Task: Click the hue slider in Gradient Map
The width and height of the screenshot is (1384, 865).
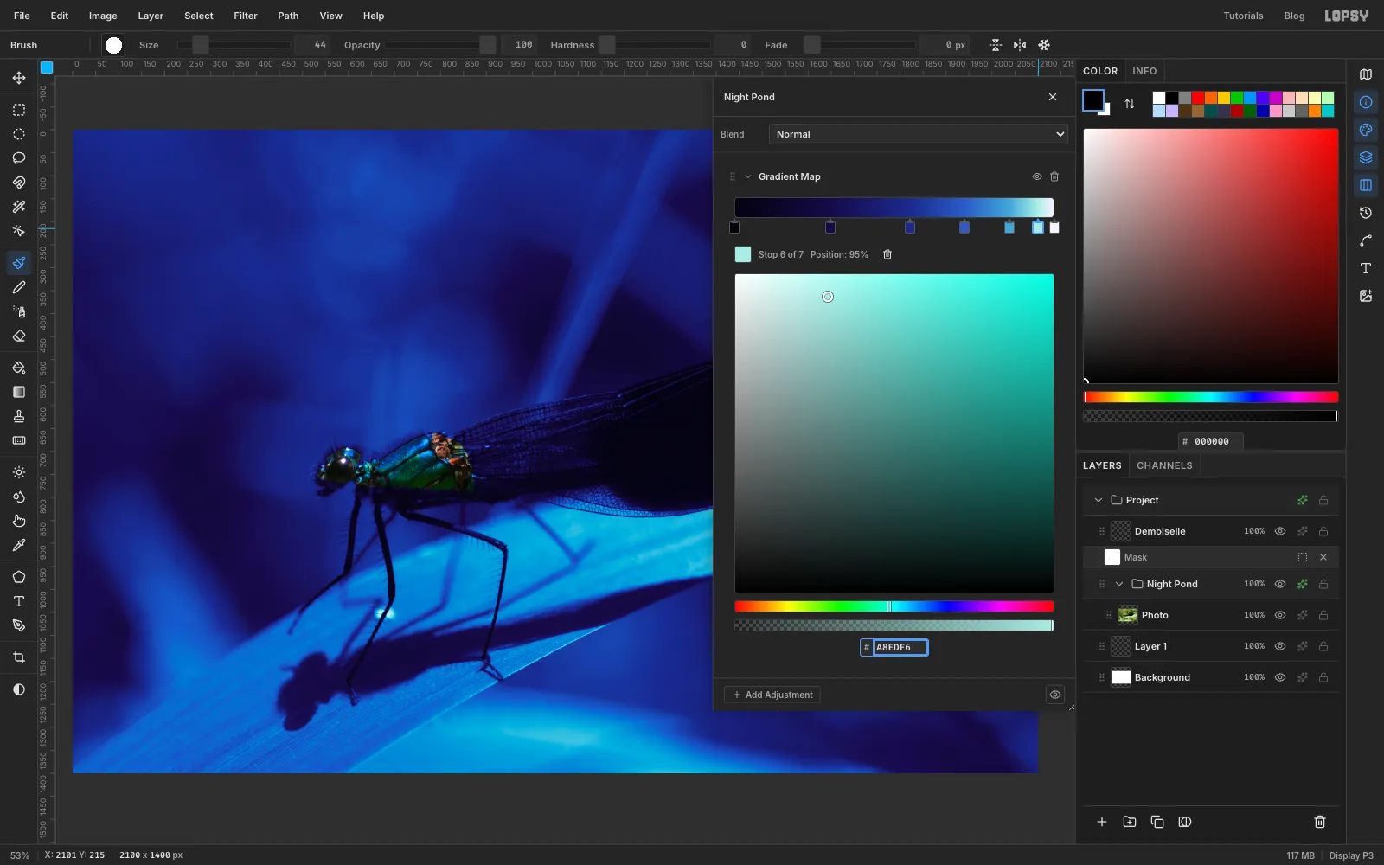Action: 894,606
